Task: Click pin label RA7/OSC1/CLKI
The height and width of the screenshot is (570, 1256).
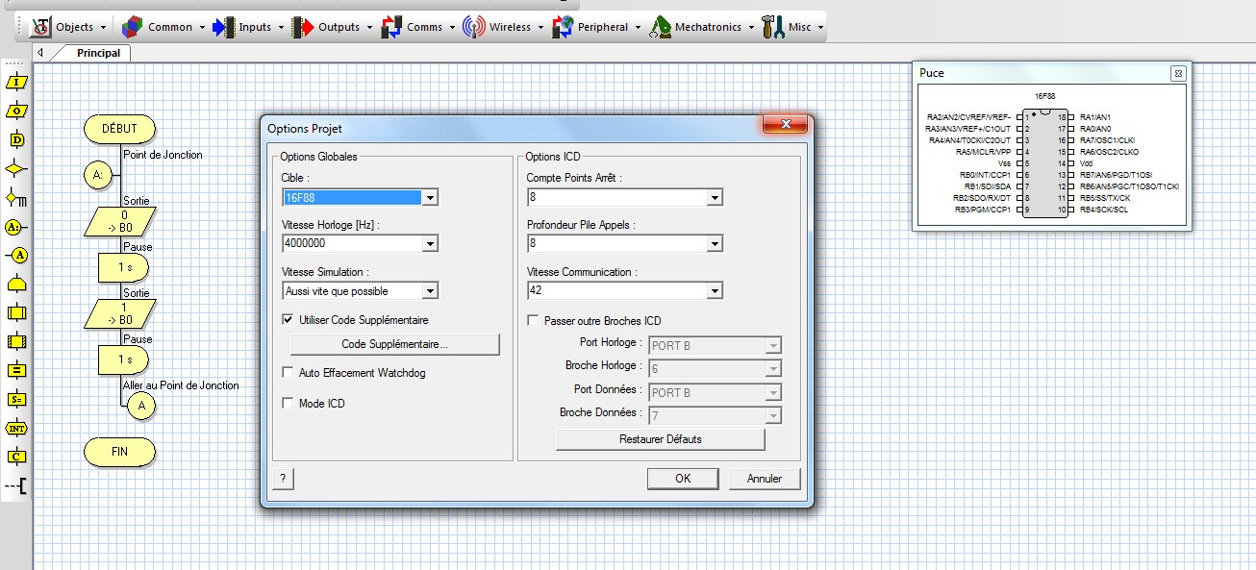Action: tap(1107, 139)
